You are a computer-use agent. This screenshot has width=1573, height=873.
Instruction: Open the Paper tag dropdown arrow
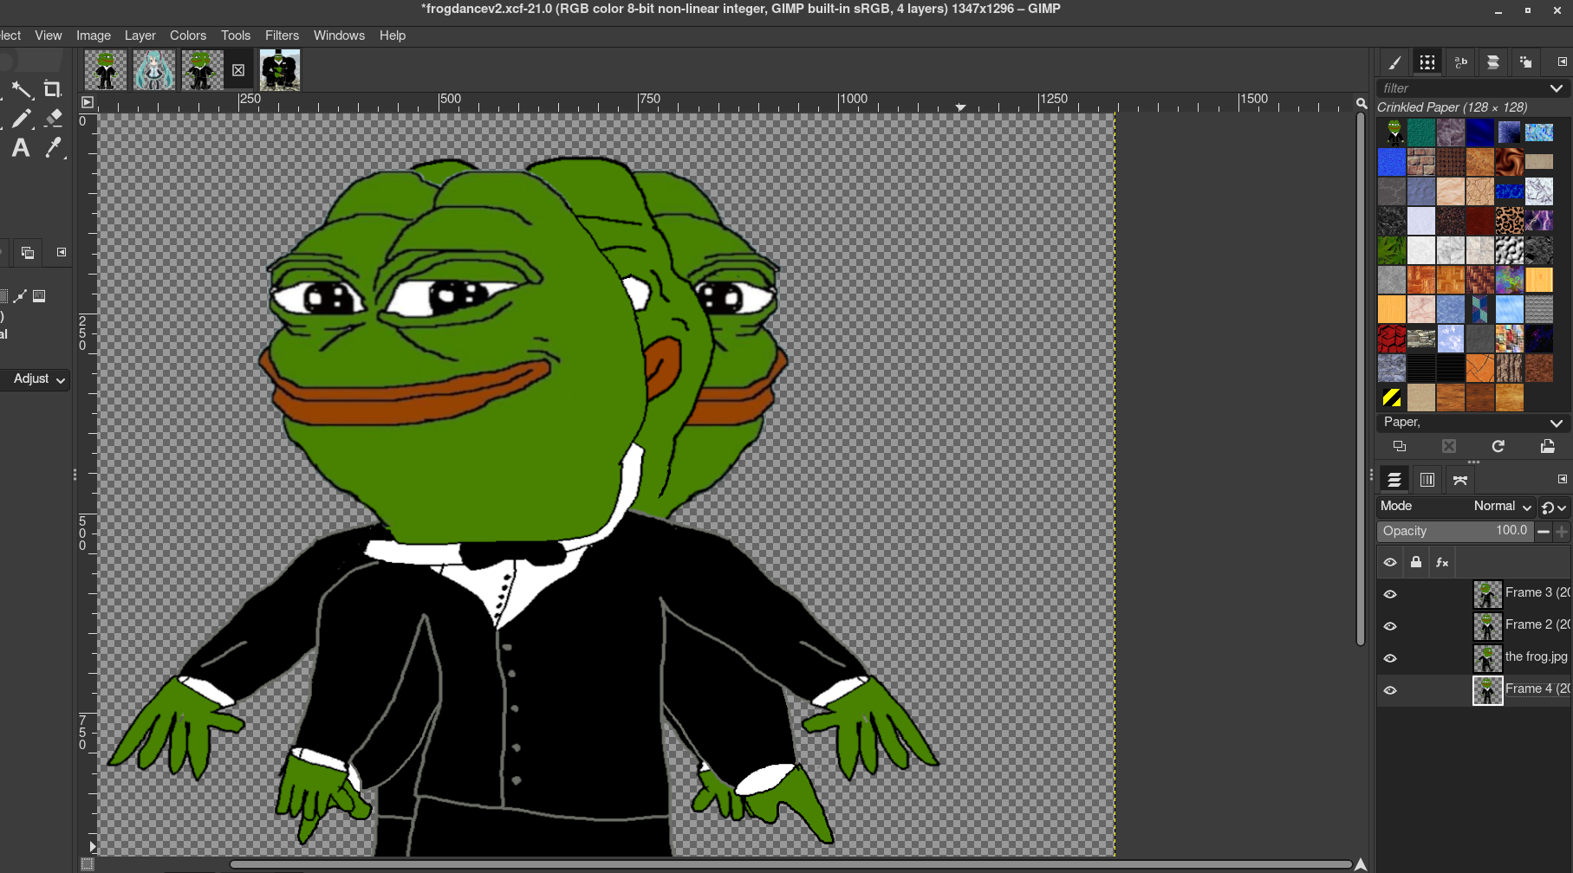coord(1557,423)
